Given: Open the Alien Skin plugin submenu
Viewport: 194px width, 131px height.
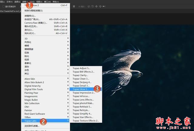Looking at the screenshot, I should point(45,79).
